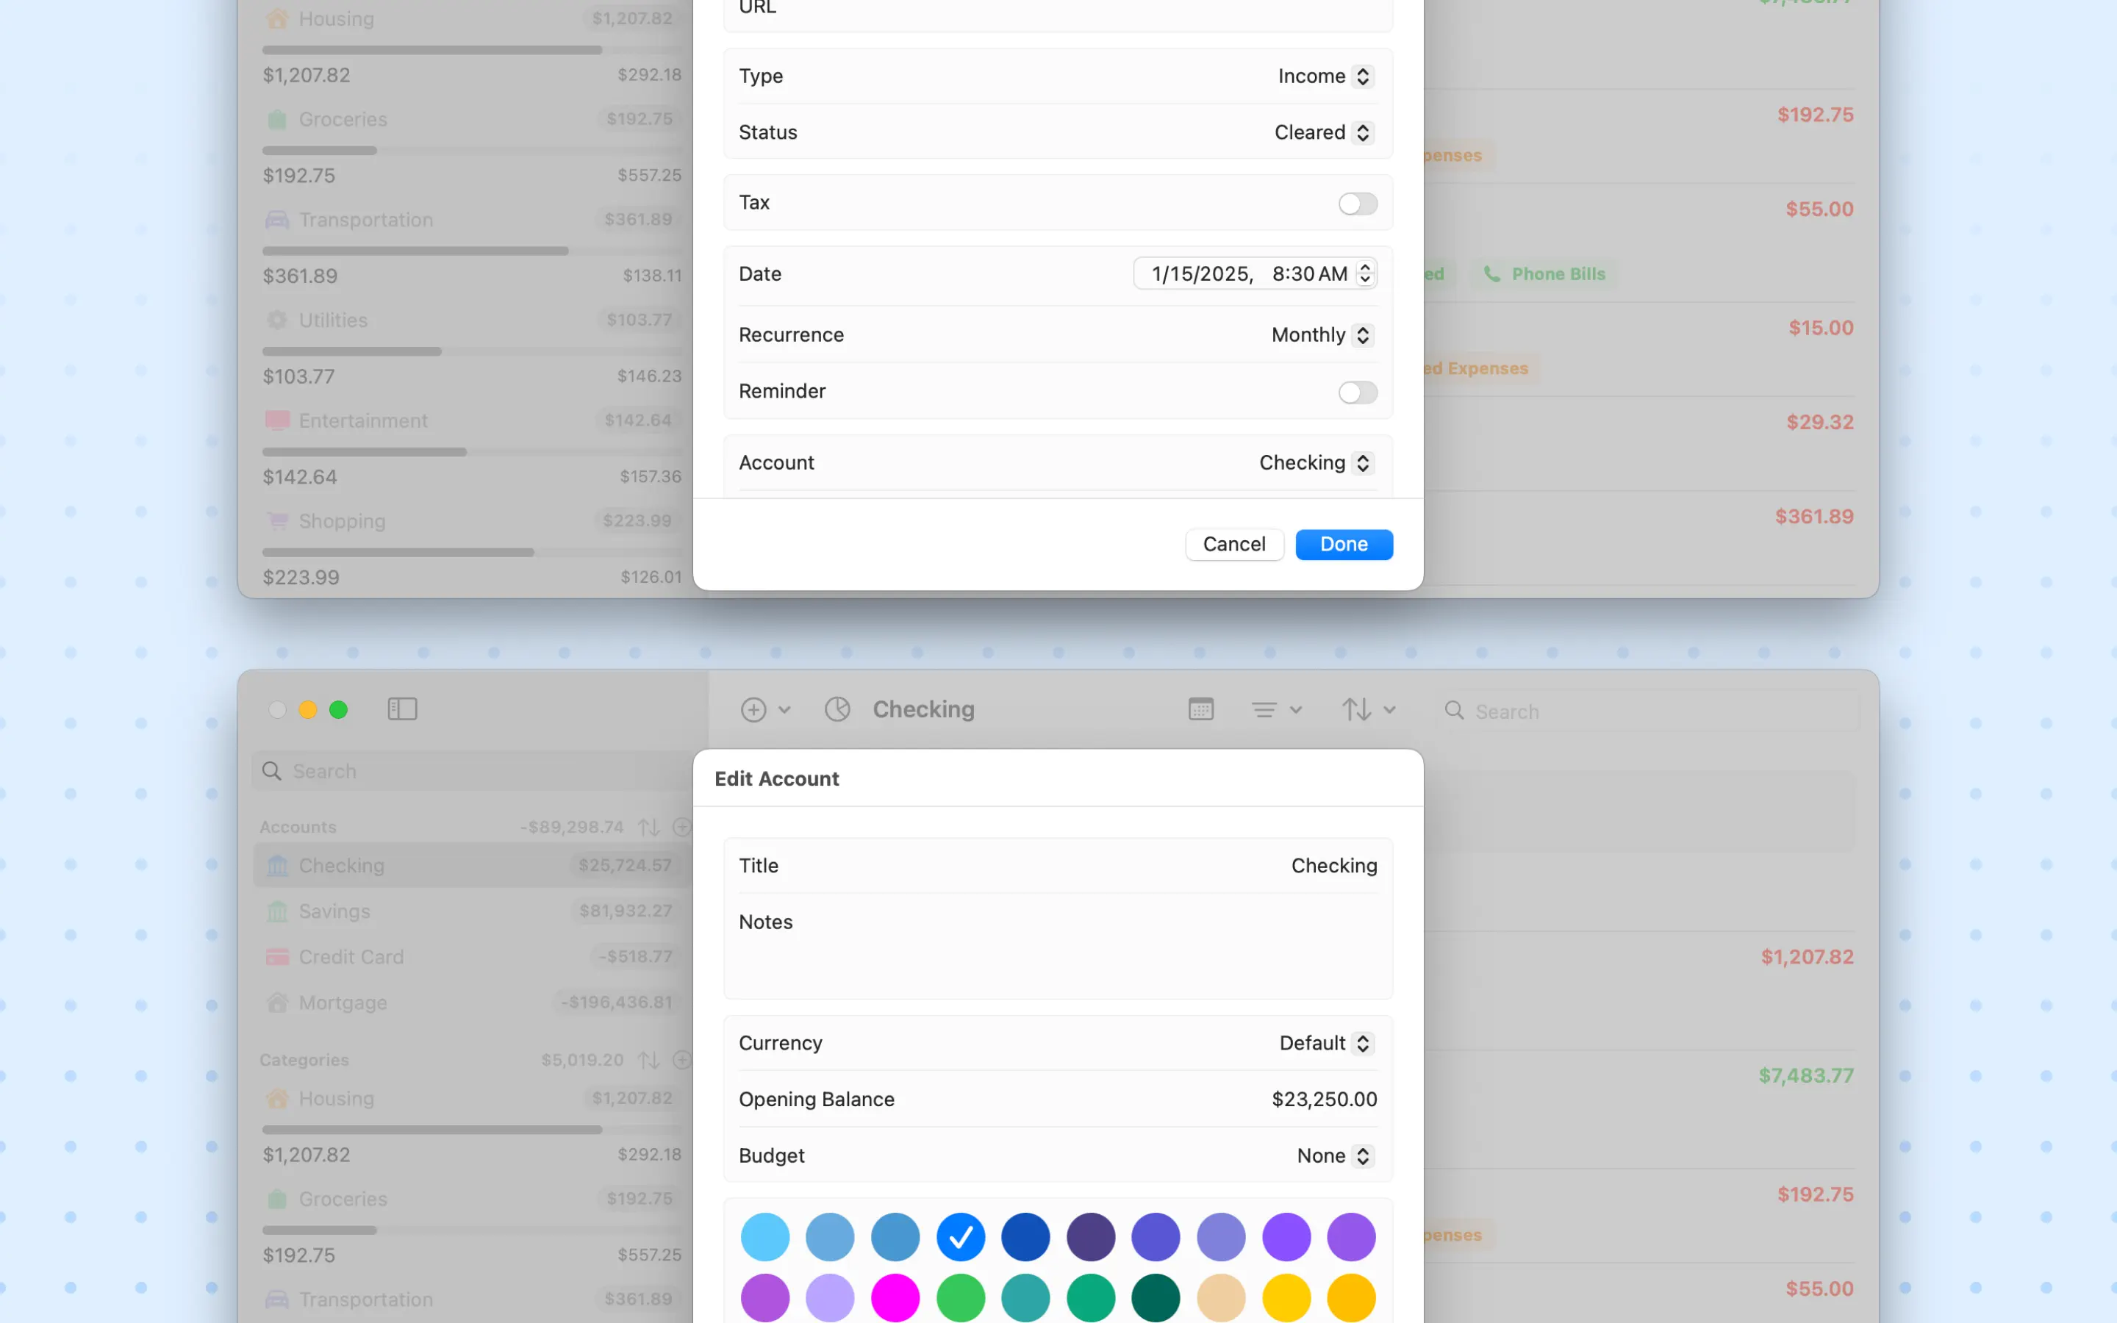Click the filter lines toolbar icon
Image resolution: width=2117 pixels, height=1323 pixels.
[1264, 709]
